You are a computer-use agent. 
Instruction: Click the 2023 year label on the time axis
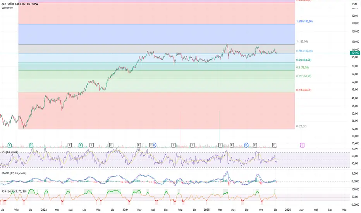coord(44,210)
